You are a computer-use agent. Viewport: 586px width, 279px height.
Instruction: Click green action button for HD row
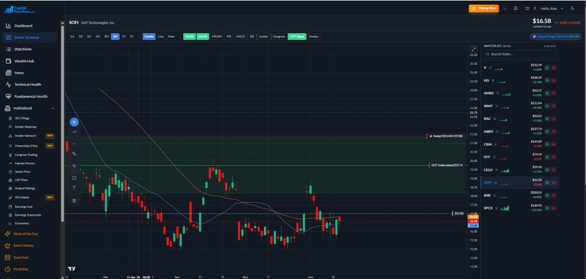(547, 80)
